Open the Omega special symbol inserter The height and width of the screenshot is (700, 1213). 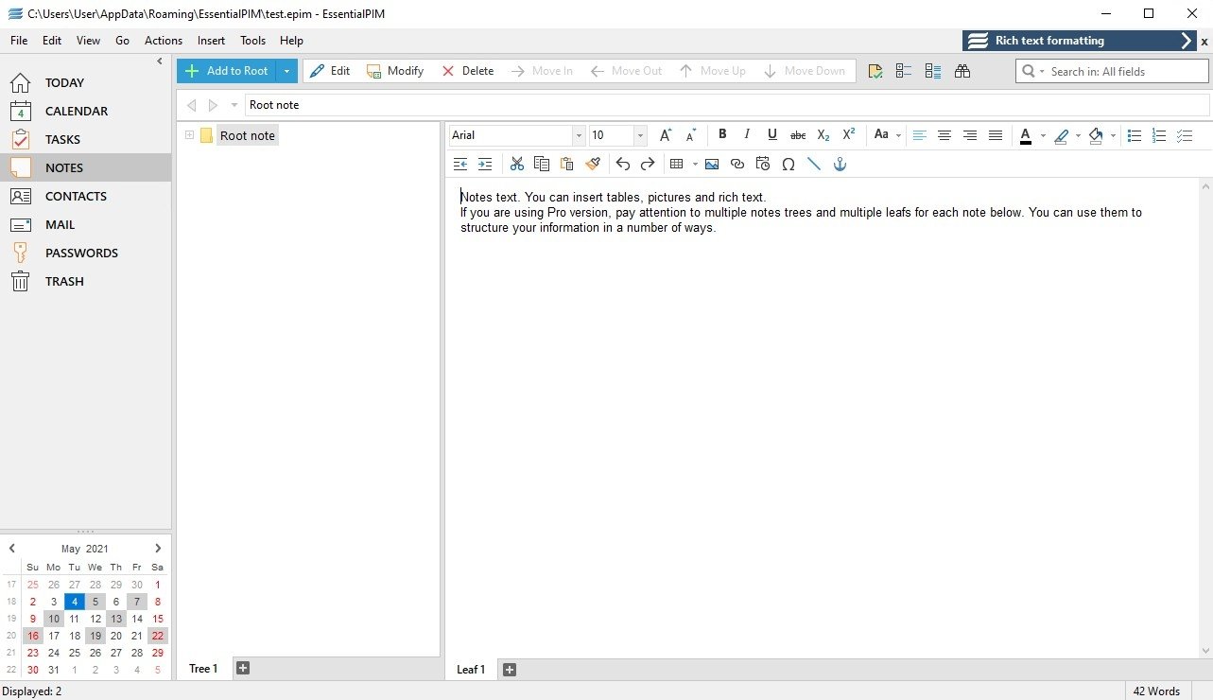tap(788, 164)
